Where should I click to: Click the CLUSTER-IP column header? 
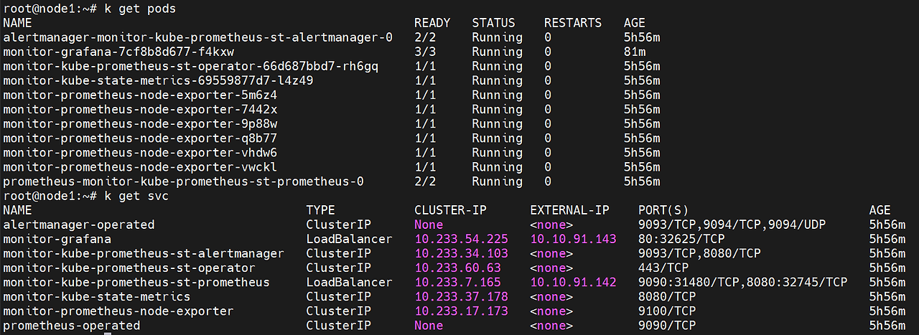pyautogui.click(x=450, y=210)
